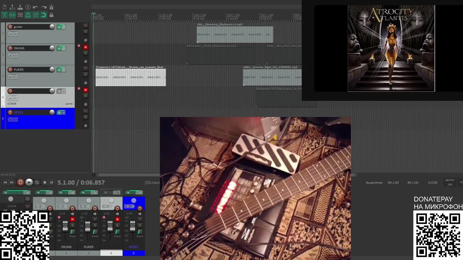The image size is (463, 260).
Task: Arm the guitar track for recording
Action: [10, 27]
